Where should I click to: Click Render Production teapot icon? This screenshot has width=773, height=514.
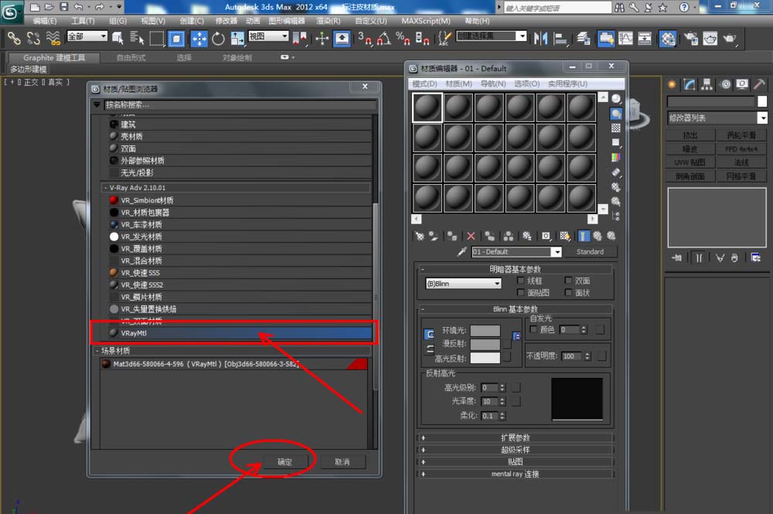[x=730, y=39]
